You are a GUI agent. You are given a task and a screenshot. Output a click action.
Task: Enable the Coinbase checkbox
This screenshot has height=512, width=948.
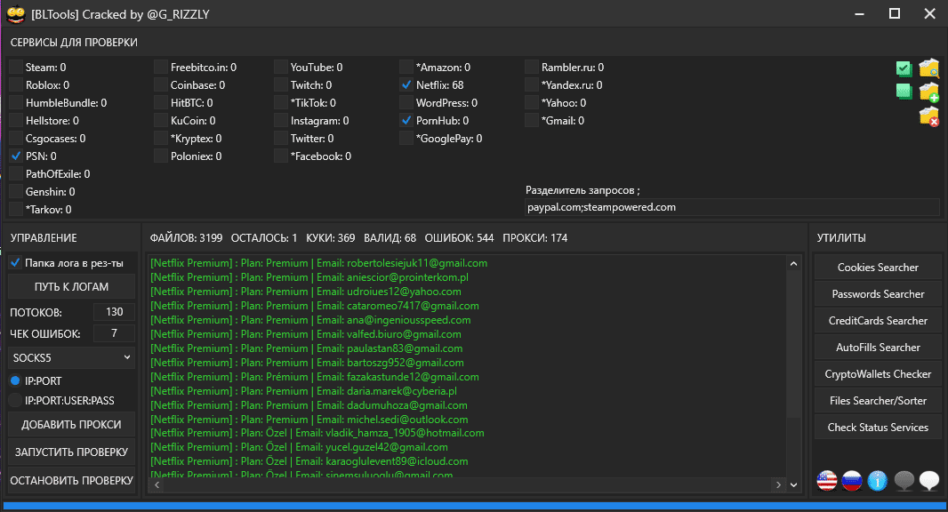click(x=161, y=85)
